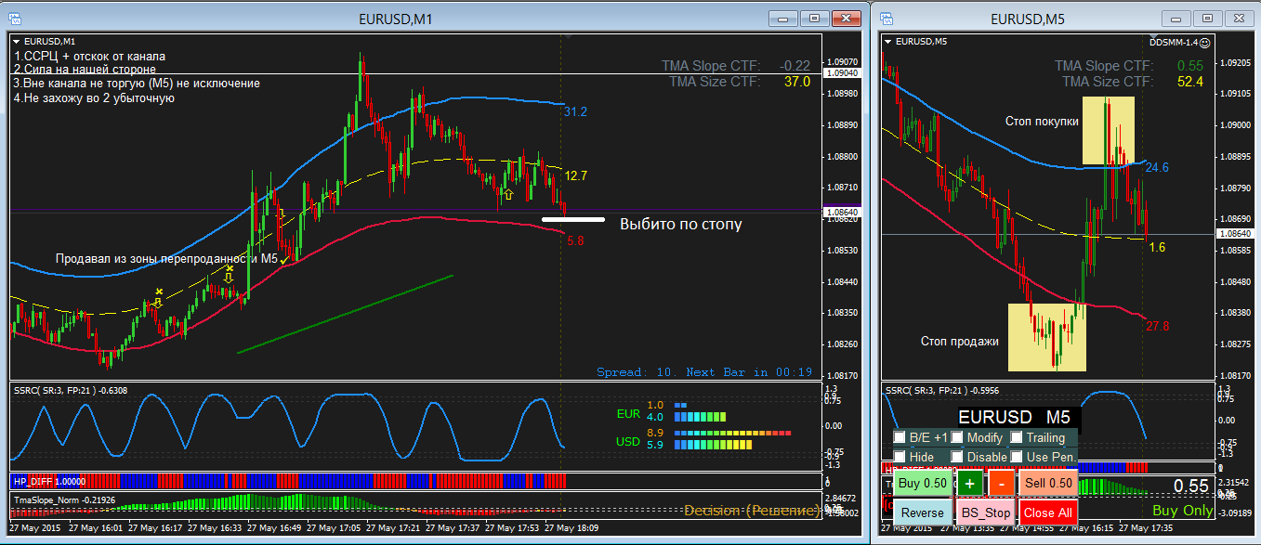Click the blue 31.2 upper band label
Screen dimensions: 1261x545
tap(575, 111)
